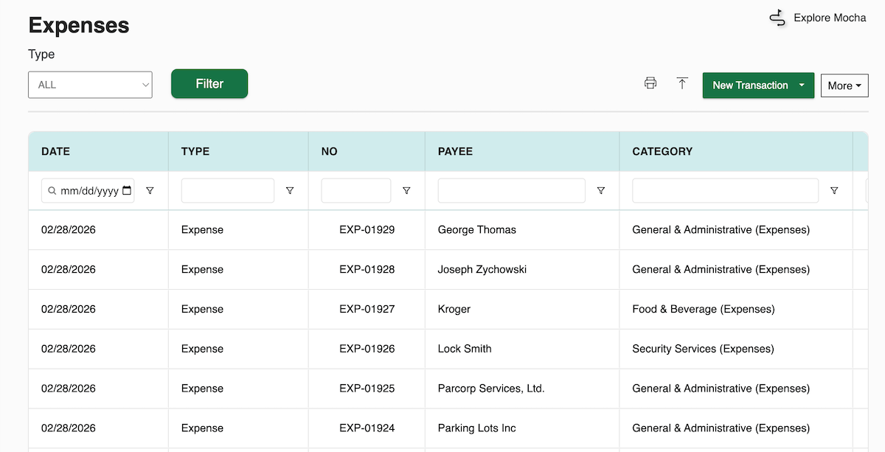The width and height of the screenshot is (885, 452).
Task: Click the green Filter button
Action: point(209,84)
